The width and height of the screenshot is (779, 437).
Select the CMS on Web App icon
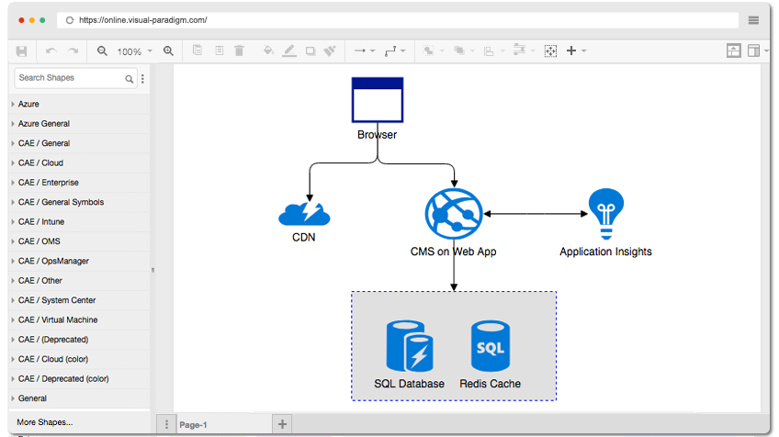click(x=454, y=214)
